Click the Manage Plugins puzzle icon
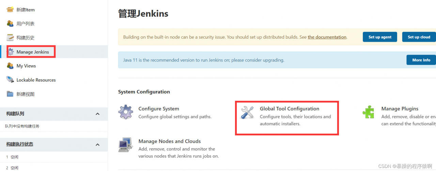The width and height of the screenshot is (436, 171). pyautogui.click(x=369, y=112)
